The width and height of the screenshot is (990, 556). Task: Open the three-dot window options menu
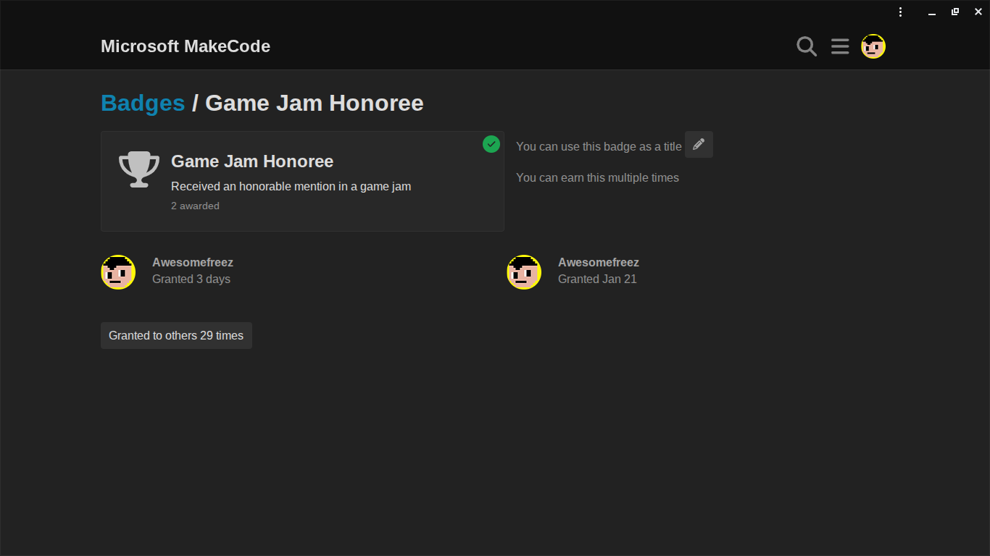click(900, 12)
